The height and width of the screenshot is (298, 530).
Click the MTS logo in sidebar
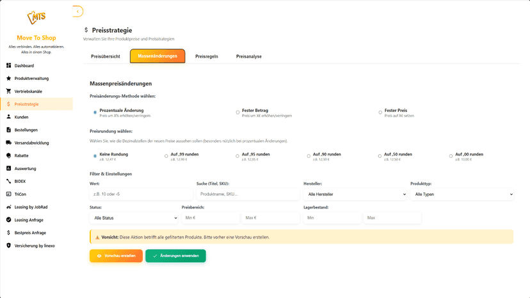[36, 17]
